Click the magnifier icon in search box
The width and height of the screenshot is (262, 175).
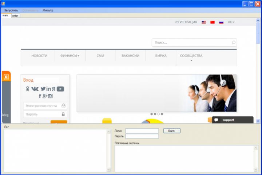233,43
